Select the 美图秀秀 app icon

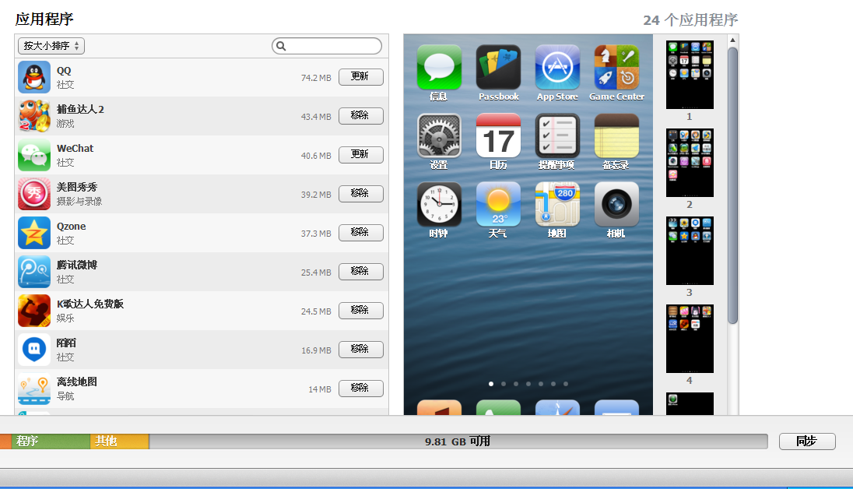pyautogui.click(x=34, y=194)
